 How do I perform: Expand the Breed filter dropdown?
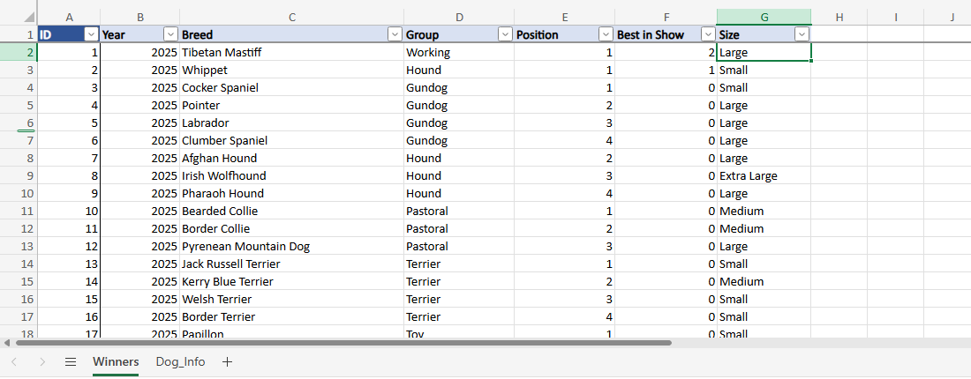[395, 34]
